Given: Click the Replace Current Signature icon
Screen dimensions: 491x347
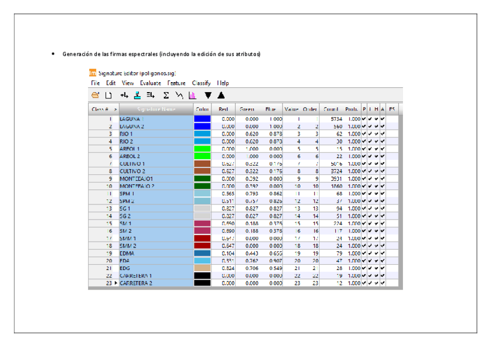Looking at the screenshot, I should coord(137,95).
